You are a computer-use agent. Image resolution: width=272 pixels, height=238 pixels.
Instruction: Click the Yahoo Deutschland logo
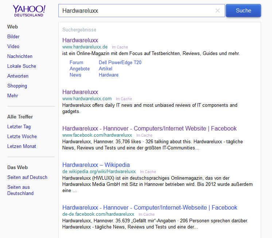click(29, 11)
